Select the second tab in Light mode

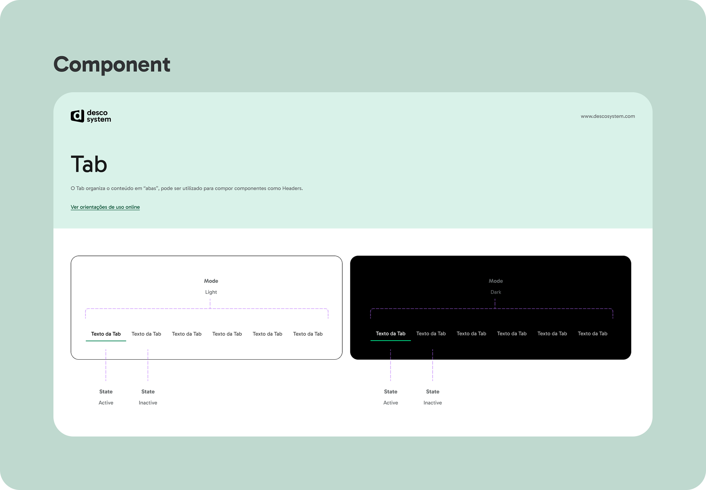click(146, 334)
